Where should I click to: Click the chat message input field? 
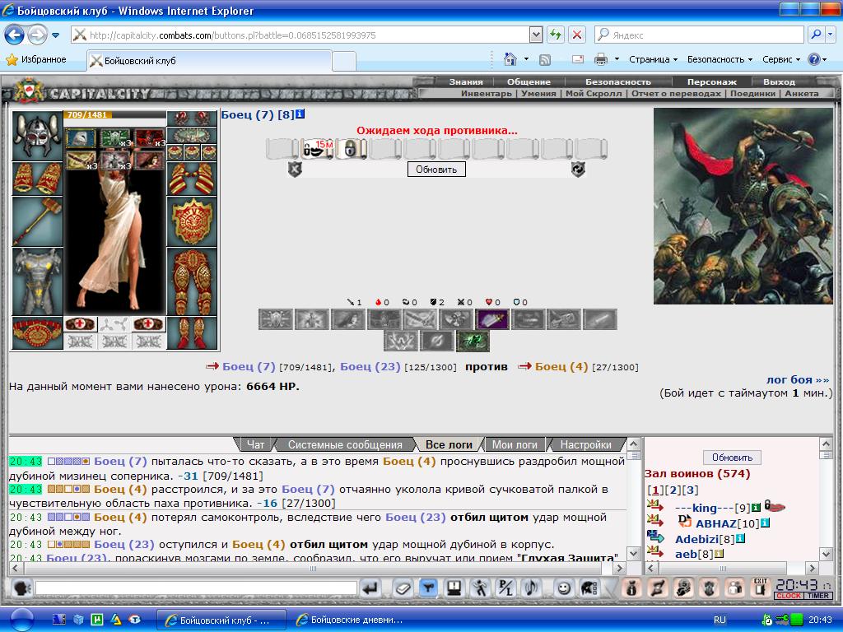click(196, 588)
